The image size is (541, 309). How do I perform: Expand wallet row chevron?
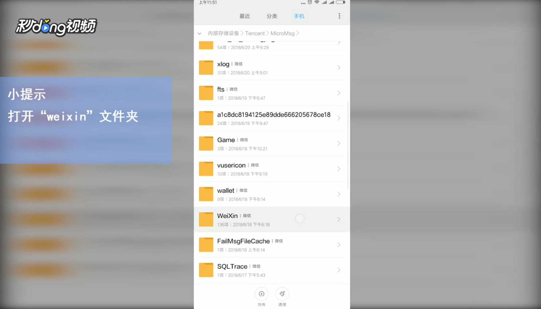(339, 194)
